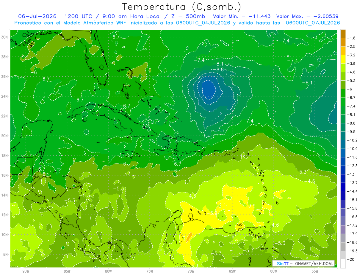Click the "14N" latitude axis label
This screenshot has width=357, height=275.
pos(5,195)
